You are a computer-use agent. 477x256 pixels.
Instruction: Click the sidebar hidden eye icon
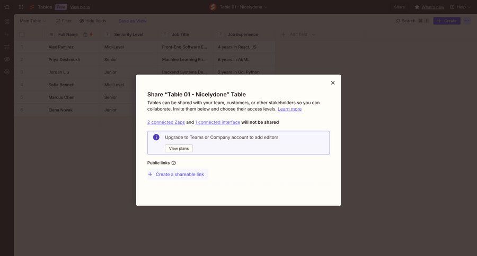pos(7,59)
